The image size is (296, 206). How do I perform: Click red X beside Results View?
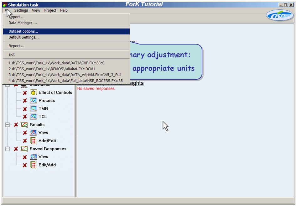25,133
